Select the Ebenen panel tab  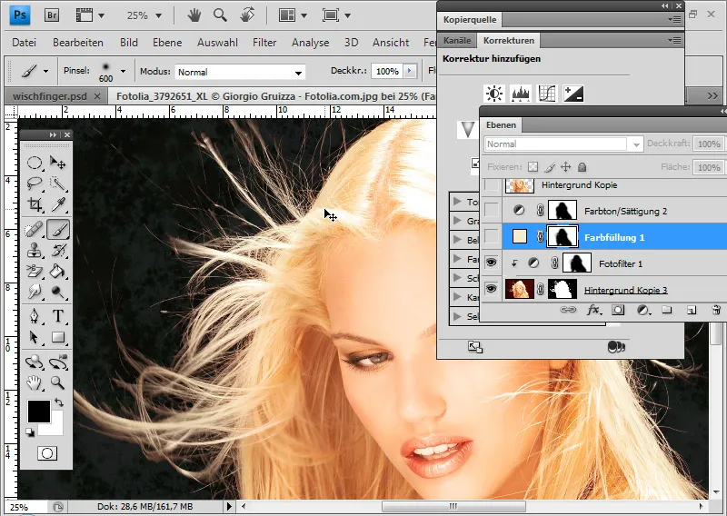[x=501, y=124]
